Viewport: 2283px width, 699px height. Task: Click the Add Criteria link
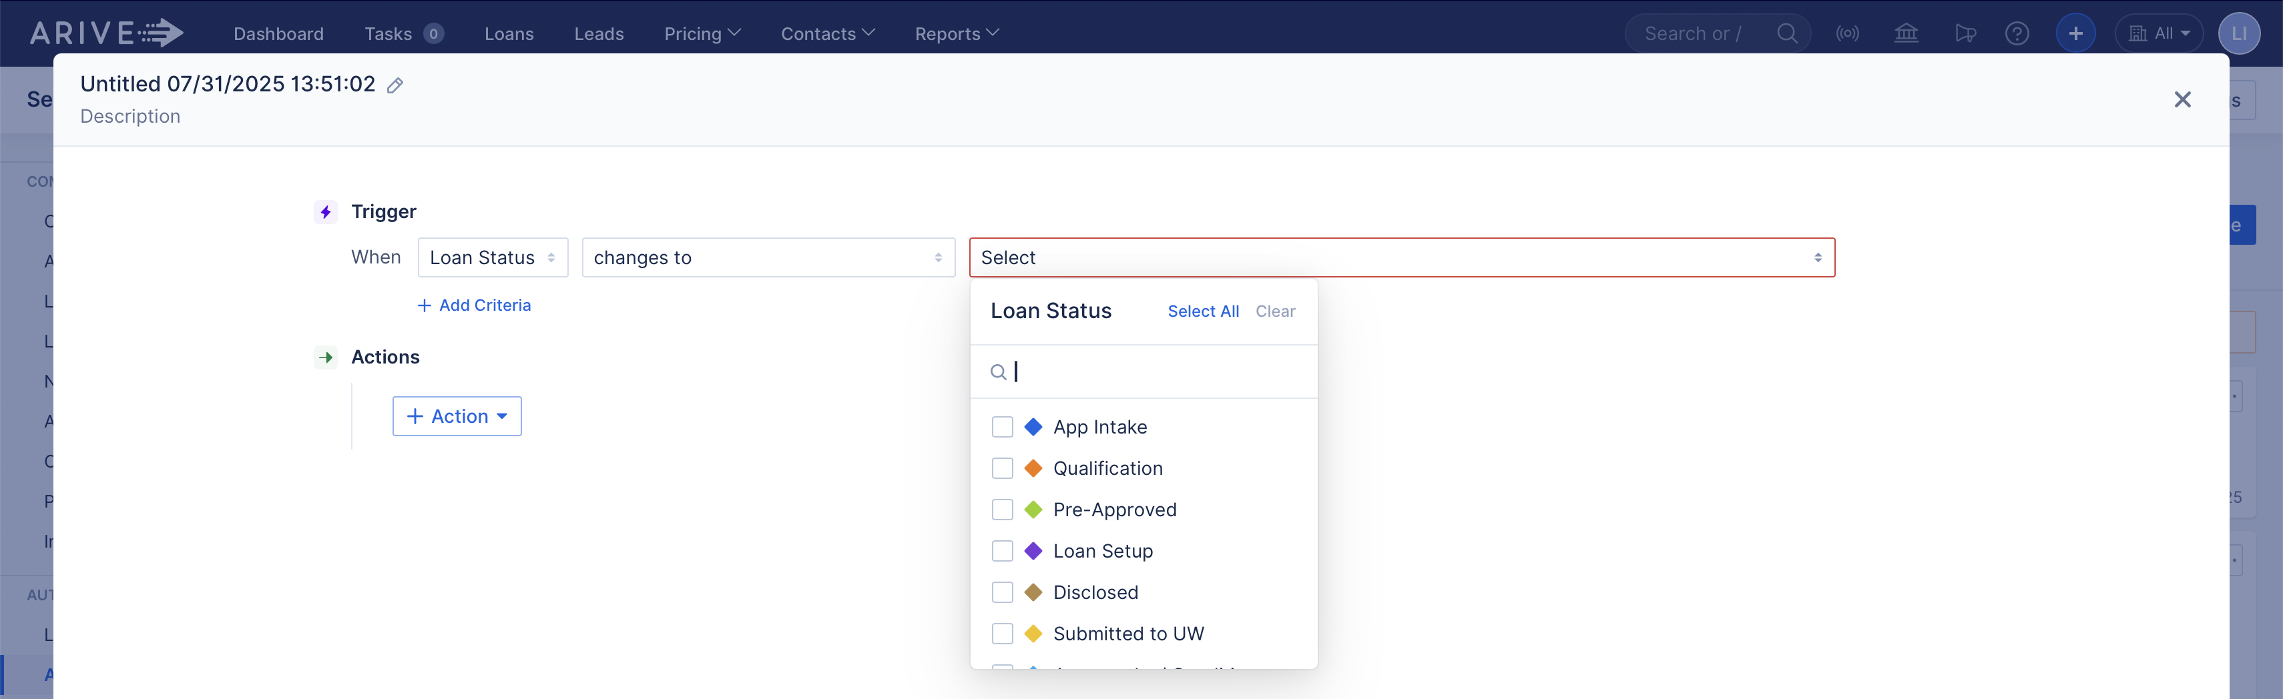[474, 304]
